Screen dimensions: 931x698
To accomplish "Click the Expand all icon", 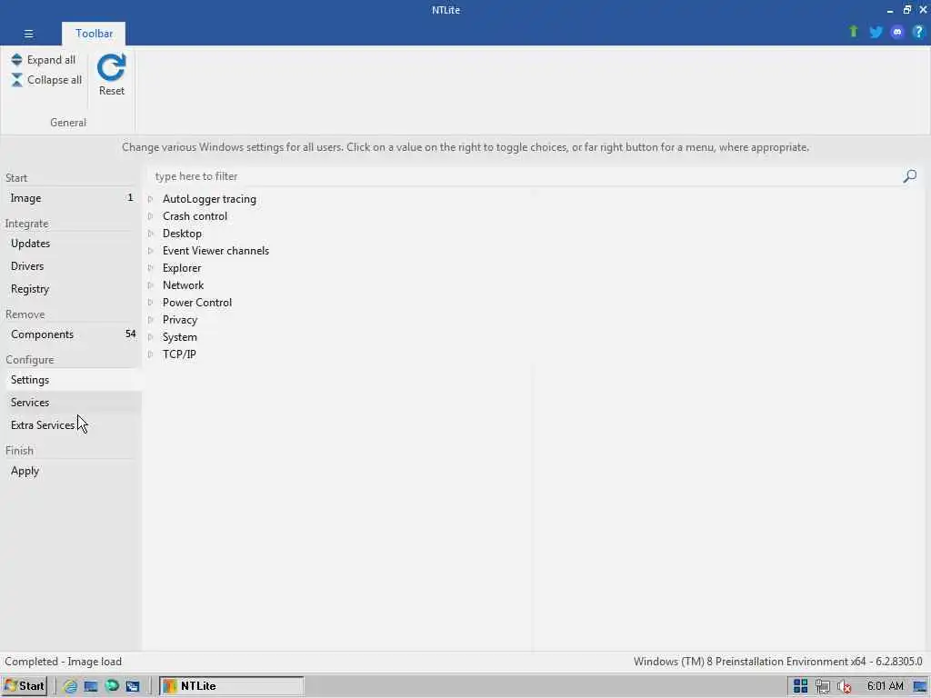I will click(16, 60).
